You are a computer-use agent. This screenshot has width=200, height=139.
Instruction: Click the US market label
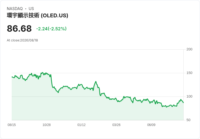click(x=31, y=9)
